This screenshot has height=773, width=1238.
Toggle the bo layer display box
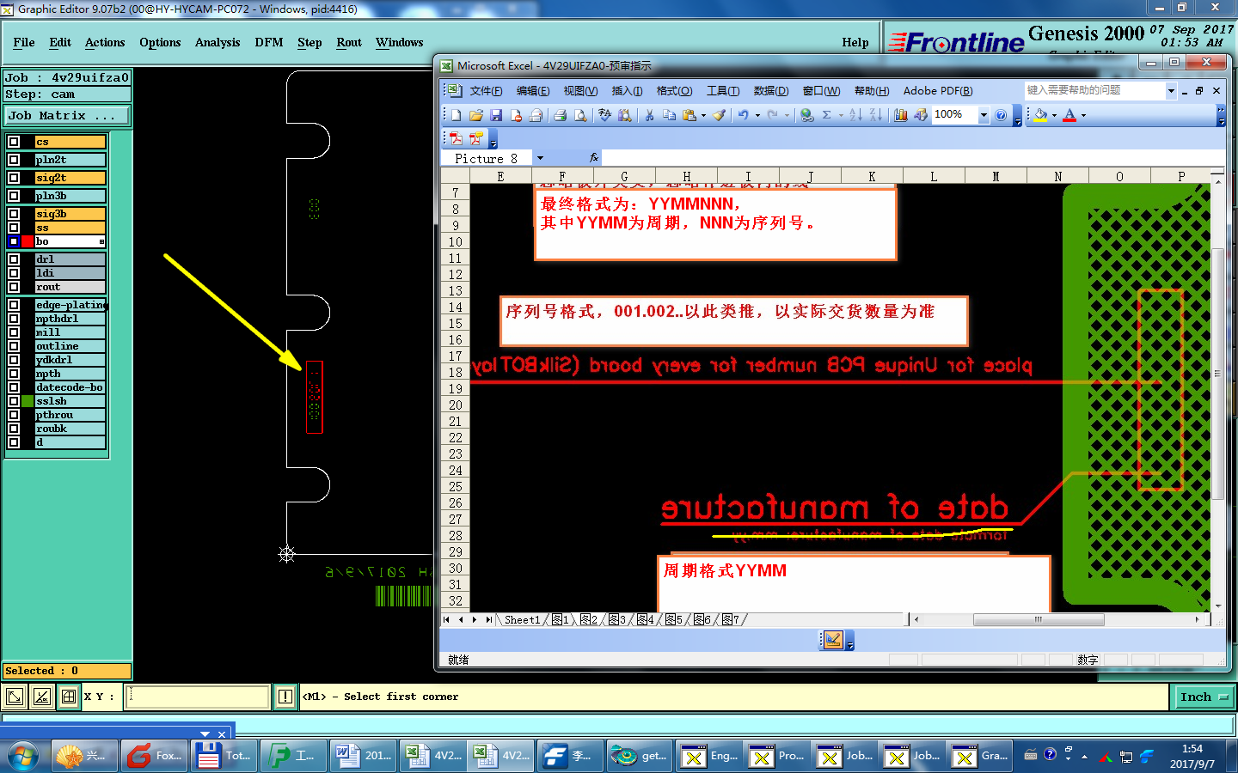14,241
